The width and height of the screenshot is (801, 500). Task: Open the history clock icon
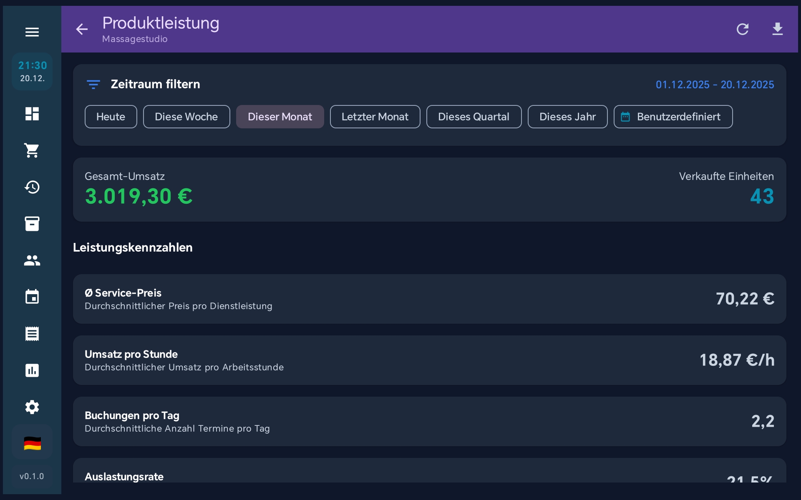point(32,187)
